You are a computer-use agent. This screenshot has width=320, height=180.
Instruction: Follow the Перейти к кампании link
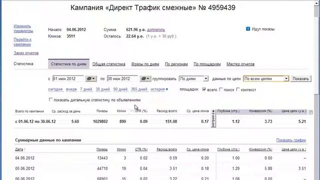[22, 42]
